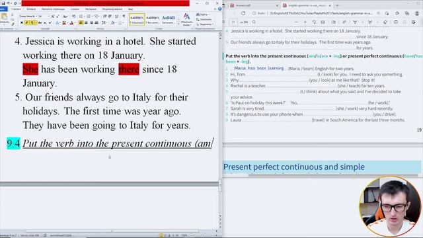
Task: Rotate the PDF page
Action: coord(314,22)
